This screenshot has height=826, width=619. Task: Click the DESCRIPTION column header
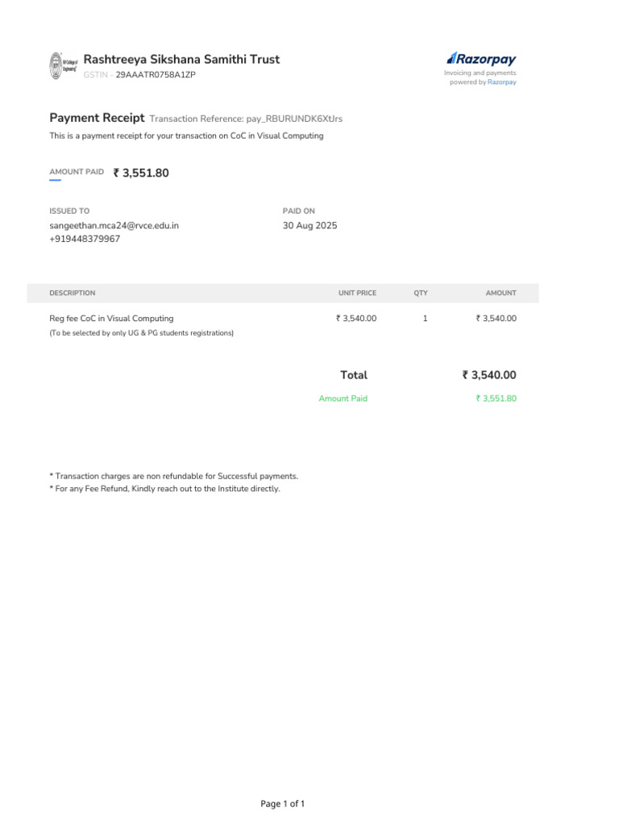click(x=72, y=294)
